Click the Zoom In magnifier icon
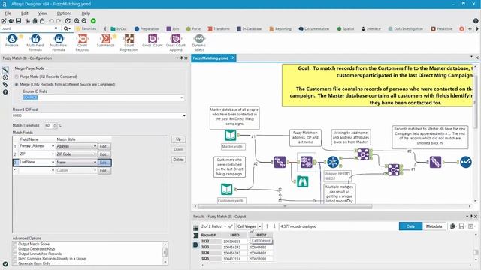481x270 pixels. pos(77,21)
